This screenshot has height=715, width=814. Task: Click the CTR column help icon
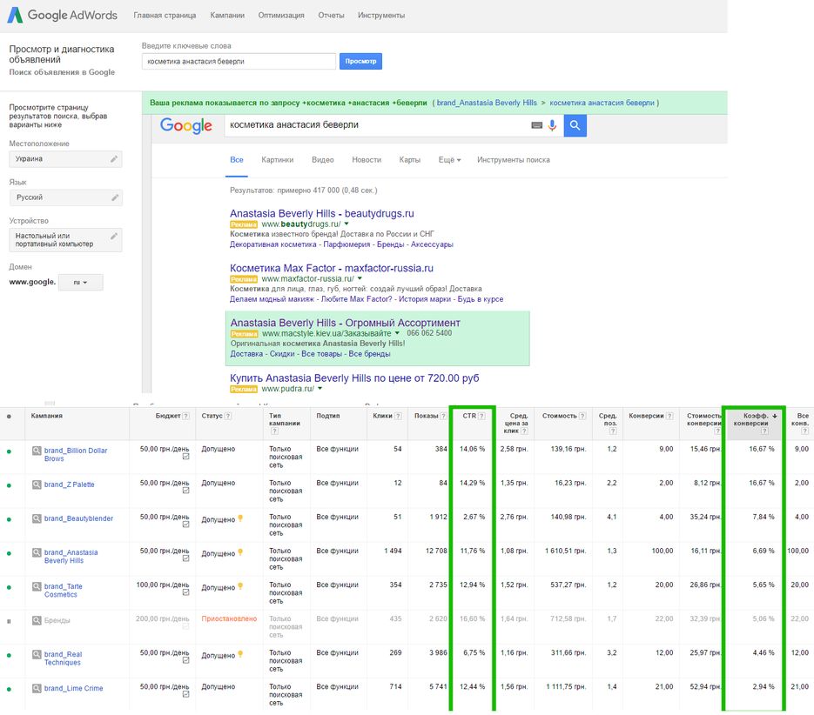[481, 416]
